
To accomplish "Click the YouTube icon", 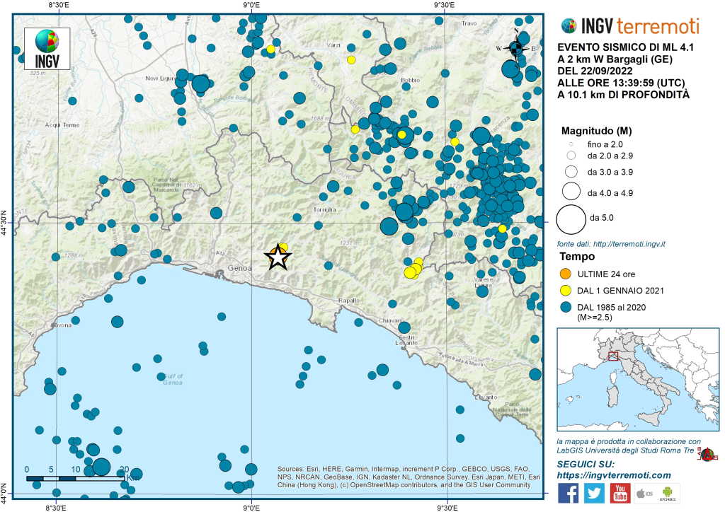I will (620, 493).
